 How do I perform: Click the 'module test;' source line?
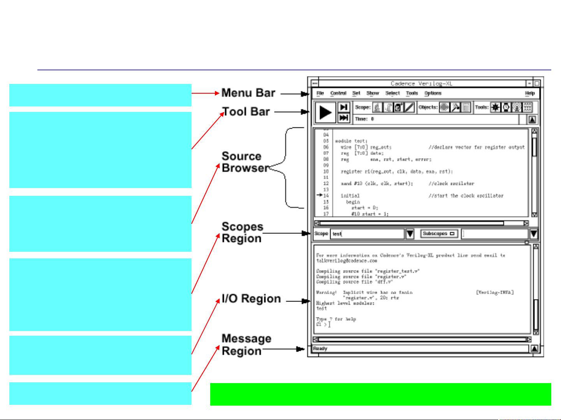coord(352,141)
